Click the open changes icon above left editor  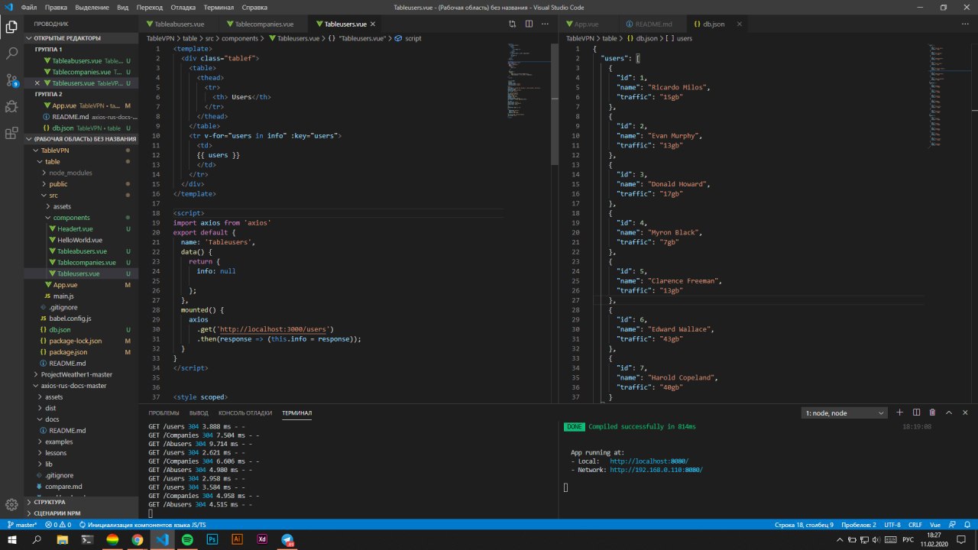click(512, 24)
